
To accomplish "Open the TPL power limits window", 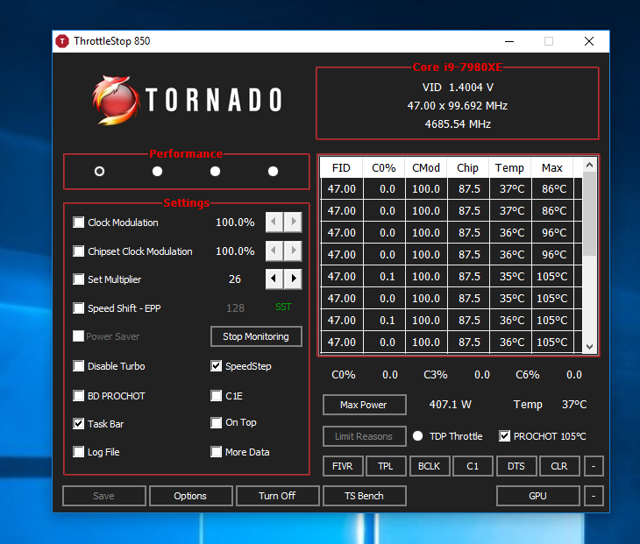I will (x=386, y=466).
